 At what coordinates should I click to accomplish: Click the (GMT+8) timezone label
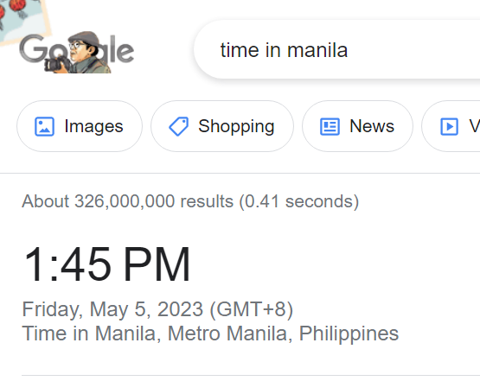pos(252,309)
